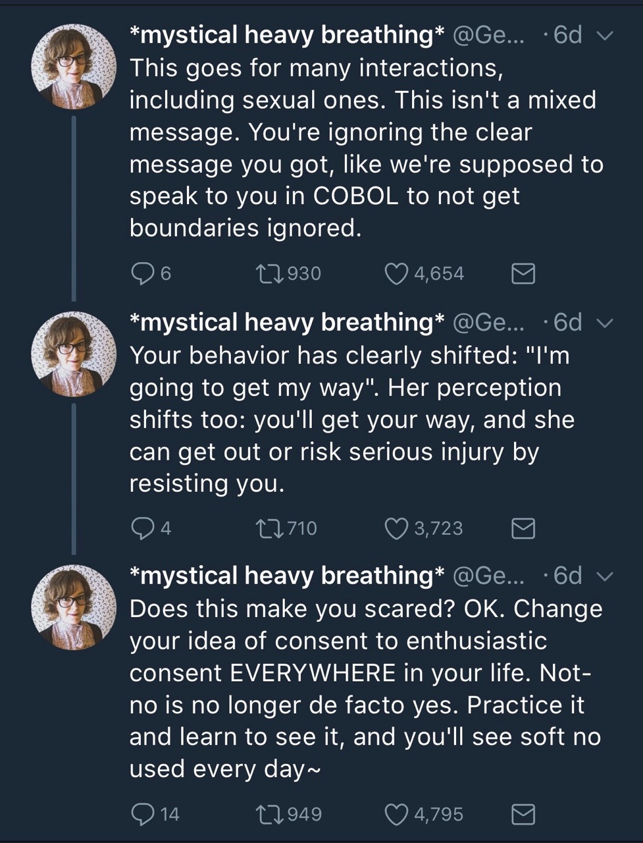Reply to the COBOL boundaries tweet
Image resolution: width=643 pixels, height=843 pixels.
(x=142, y=273)
